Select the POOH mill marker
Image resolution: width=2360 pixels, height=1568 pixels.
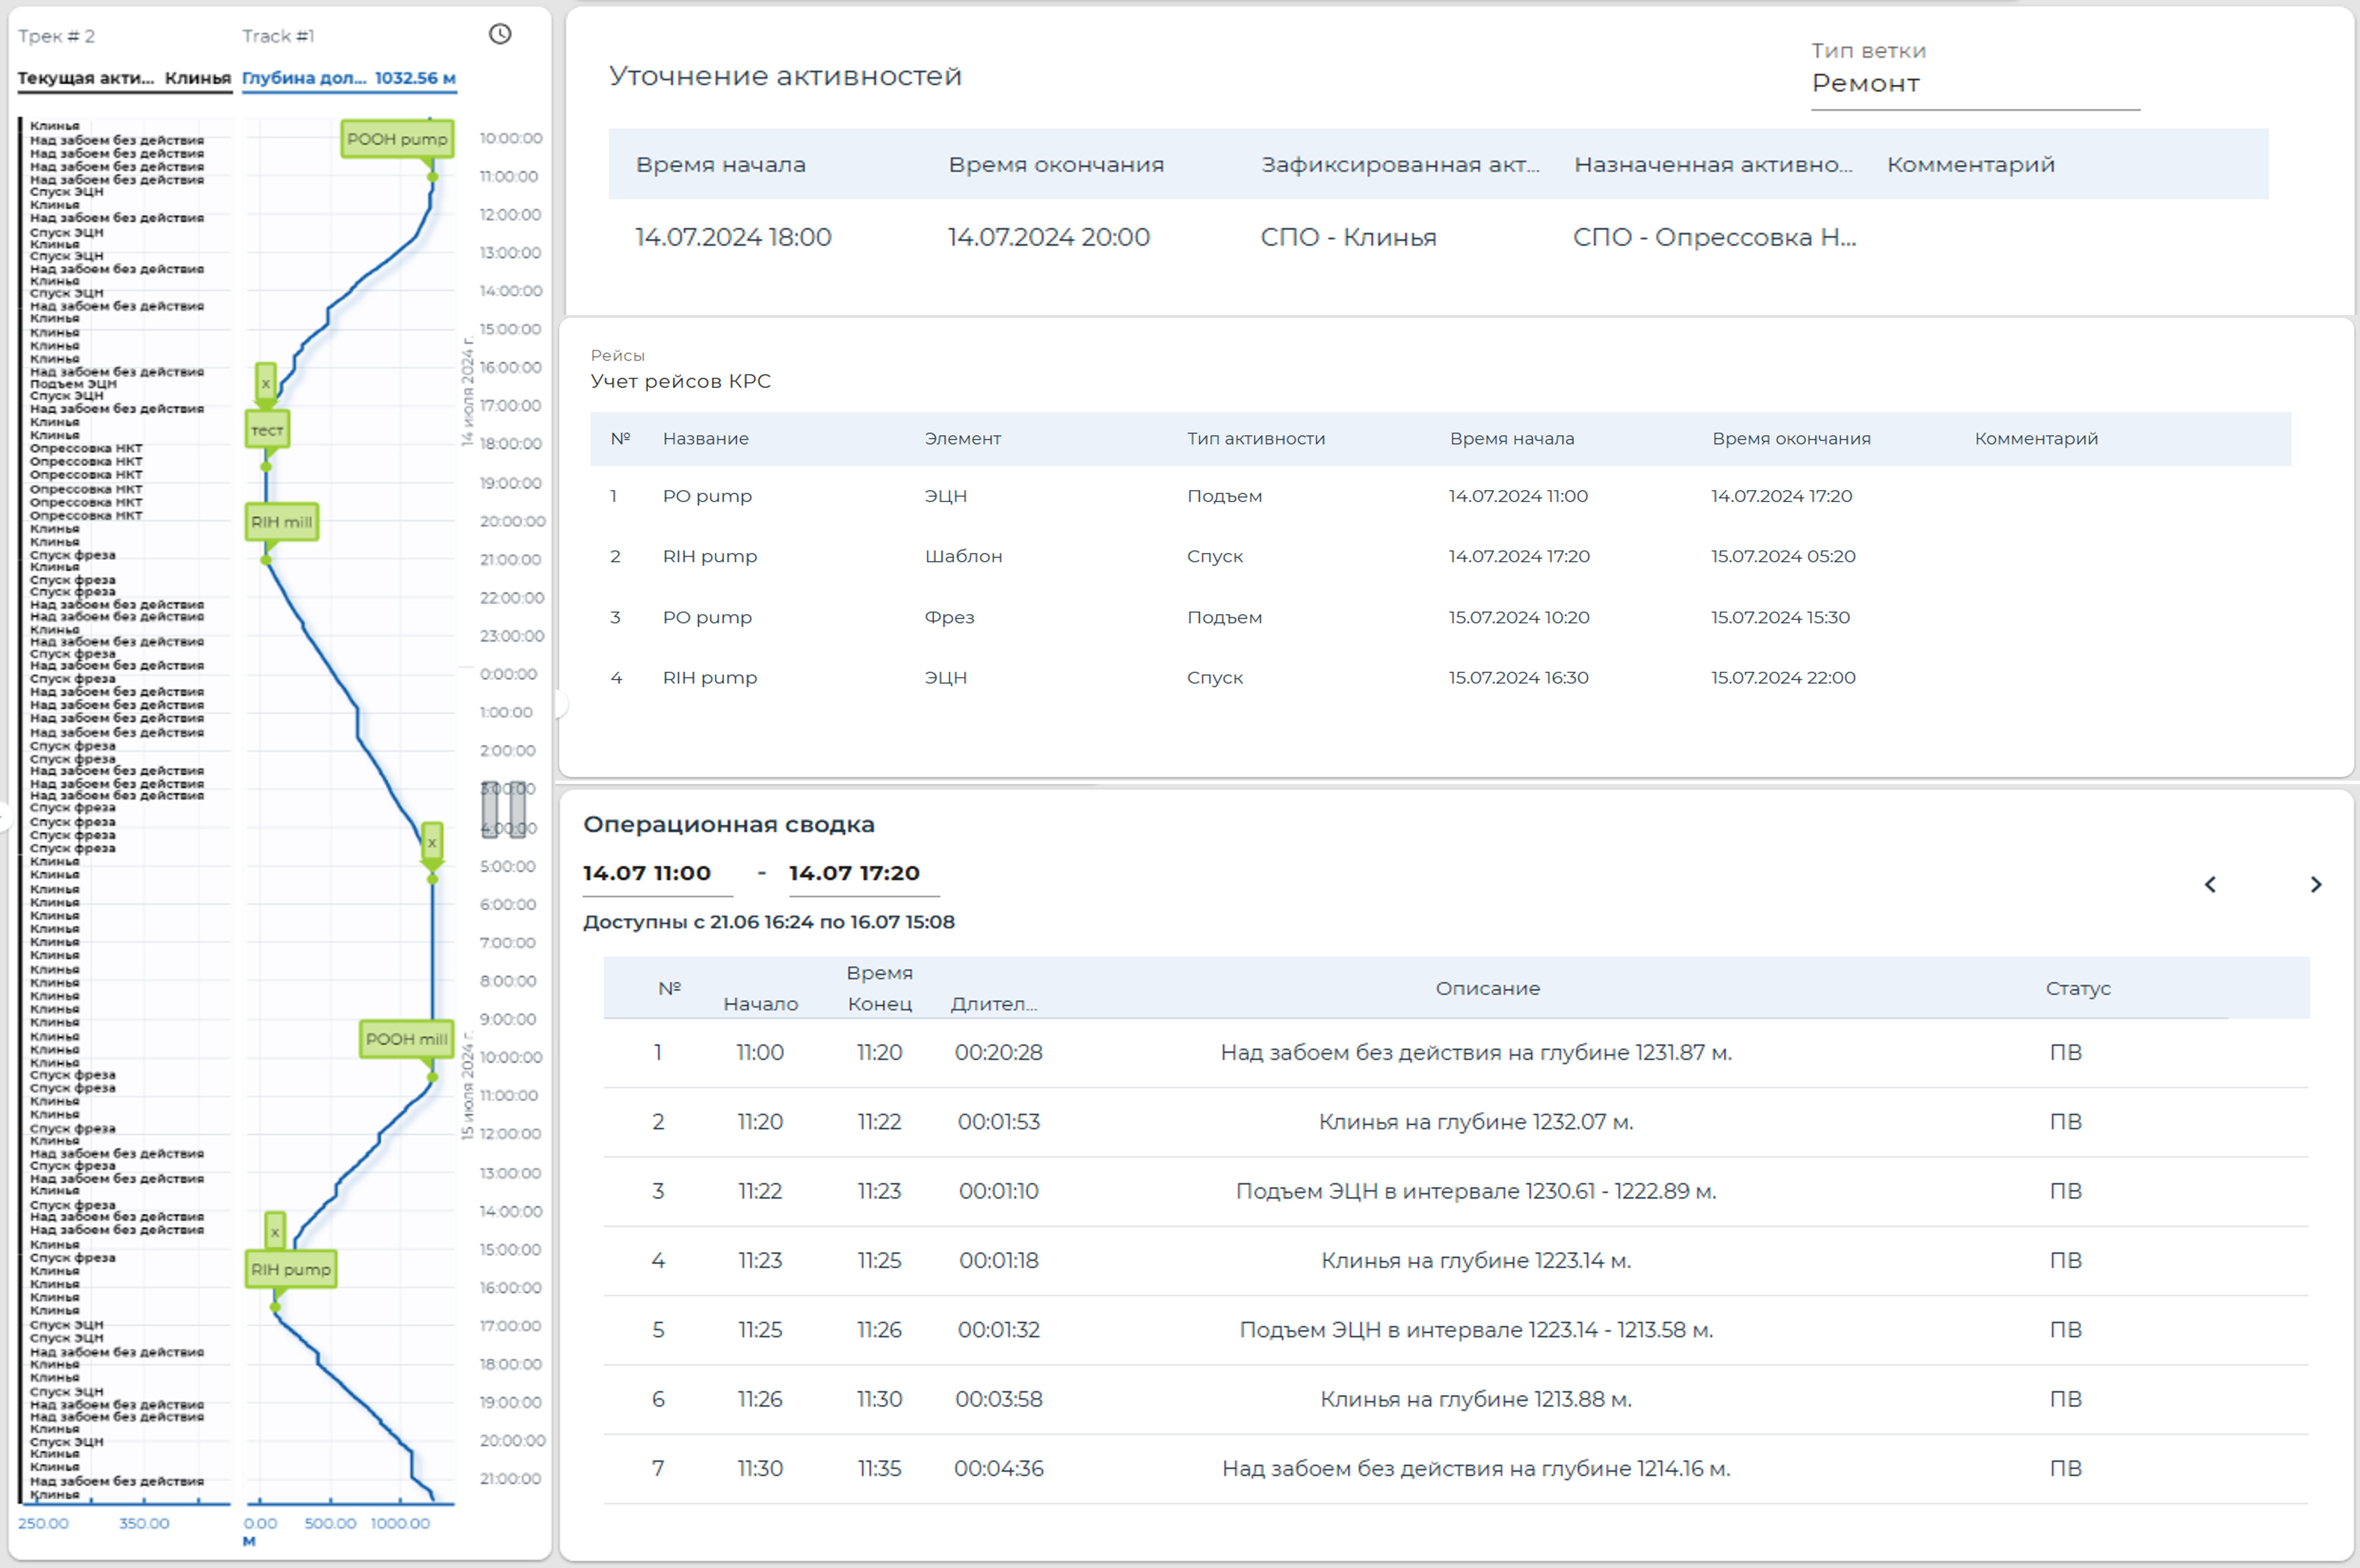tap(406, 1039)
